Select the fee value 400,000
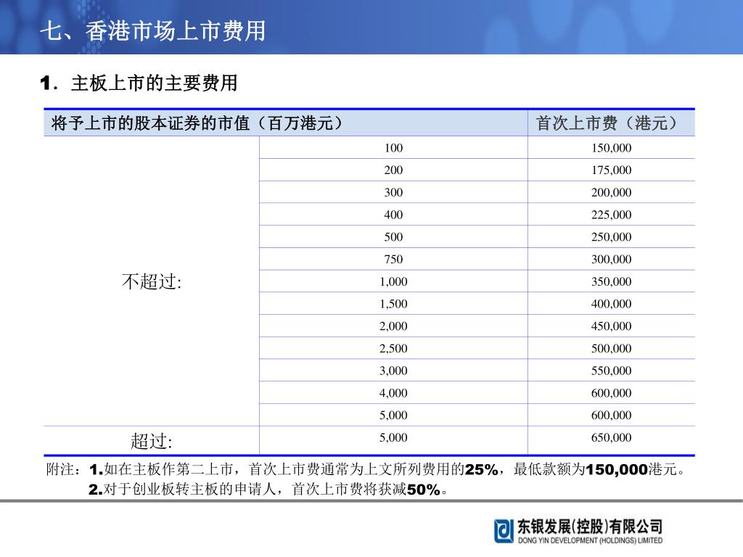The width and height of the screenshot is (743, 557). click(x=611, y=304)
